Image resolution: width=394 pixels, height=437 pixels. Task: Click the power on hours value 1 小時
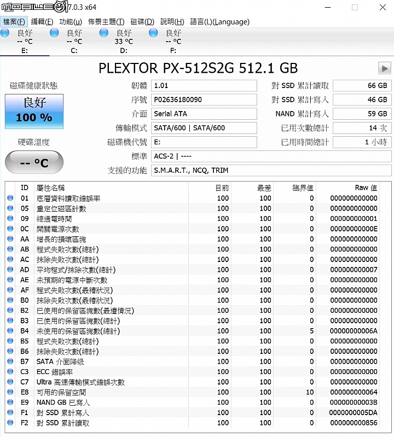click(x=362, y=142)
